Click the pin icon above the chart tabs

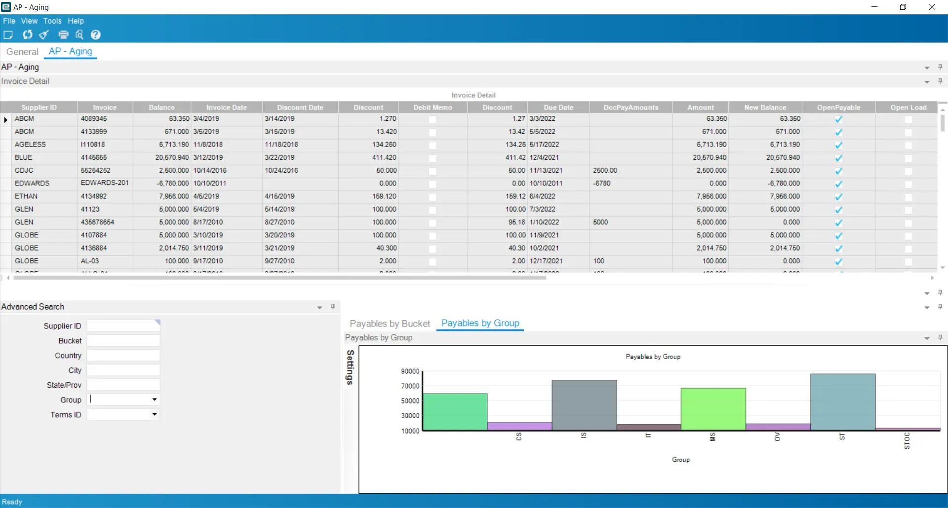pos(940,292)
